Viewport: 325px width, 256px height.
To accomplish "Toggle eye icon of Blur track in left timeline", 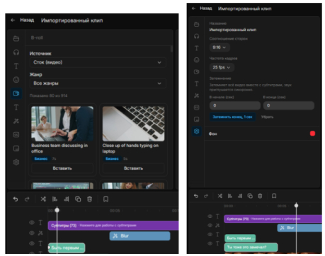I will click(32, 233).
